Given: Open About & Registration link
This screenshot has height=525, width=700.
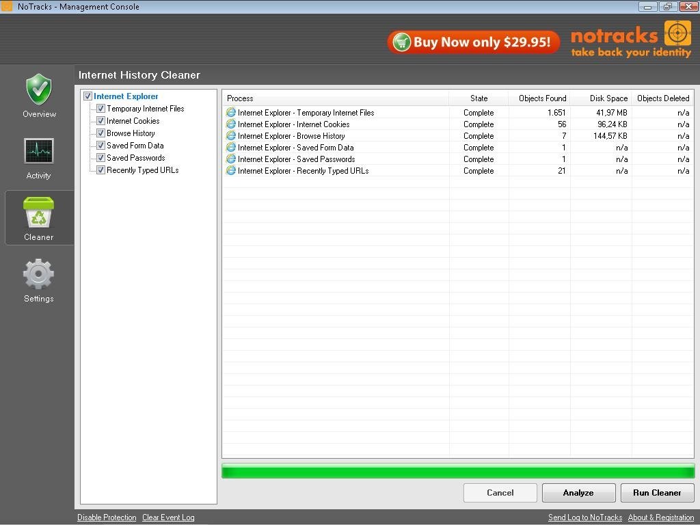Looking at the screenshot, I should coord(661,517).
